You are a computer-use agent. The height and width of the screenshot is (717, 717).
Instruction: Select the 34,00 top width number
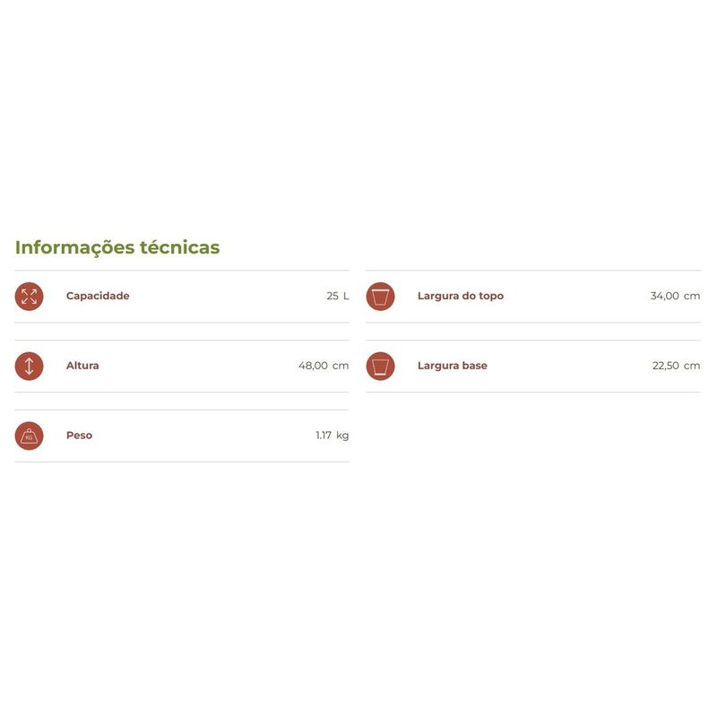(665, 296)
